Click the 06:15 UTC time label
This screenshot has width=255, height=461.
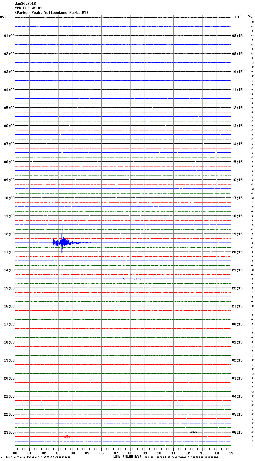coord(237,432)
